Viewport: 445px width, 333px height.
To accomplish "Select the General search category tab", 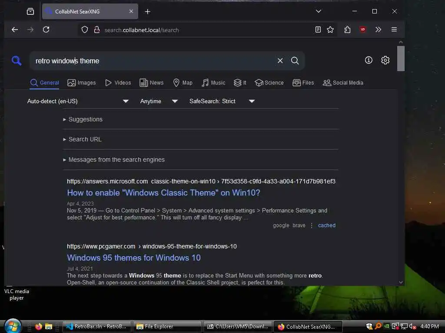I will (x=45, y=83).
